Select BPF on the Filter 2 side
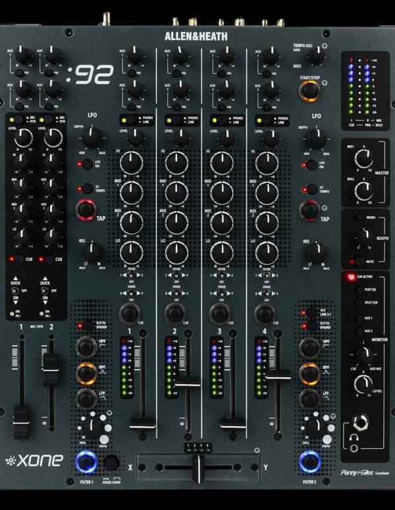The height and width of the screenshot is (510, 395). tap(309, 374)
